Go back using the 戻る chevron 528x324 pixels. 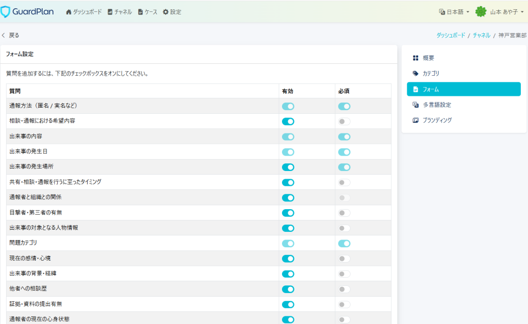pos(4,36)
